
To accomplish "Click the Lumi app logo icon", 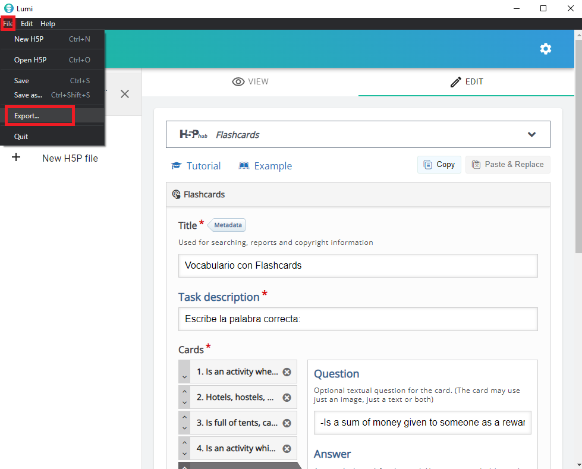I will tap(8, 8).
